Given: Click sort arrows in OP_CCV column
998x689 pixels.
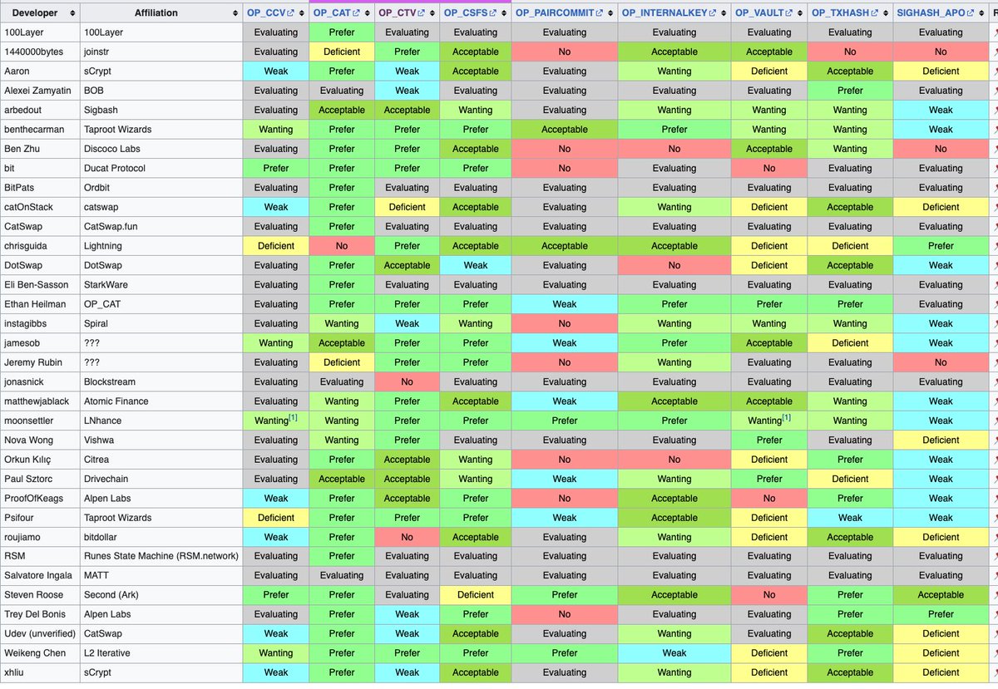Looking at the screenshot, I should [301, 13].
